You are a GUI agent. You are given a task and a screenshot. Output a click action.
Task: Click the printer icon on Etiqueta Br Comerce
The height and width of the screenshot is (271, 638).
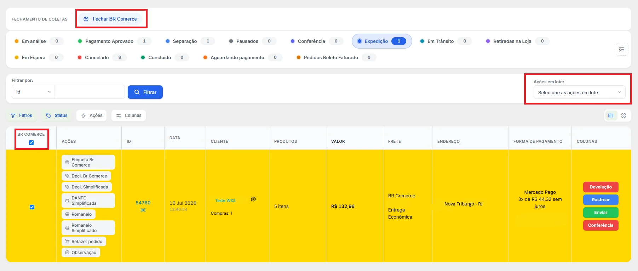click(x=67, y=162)
